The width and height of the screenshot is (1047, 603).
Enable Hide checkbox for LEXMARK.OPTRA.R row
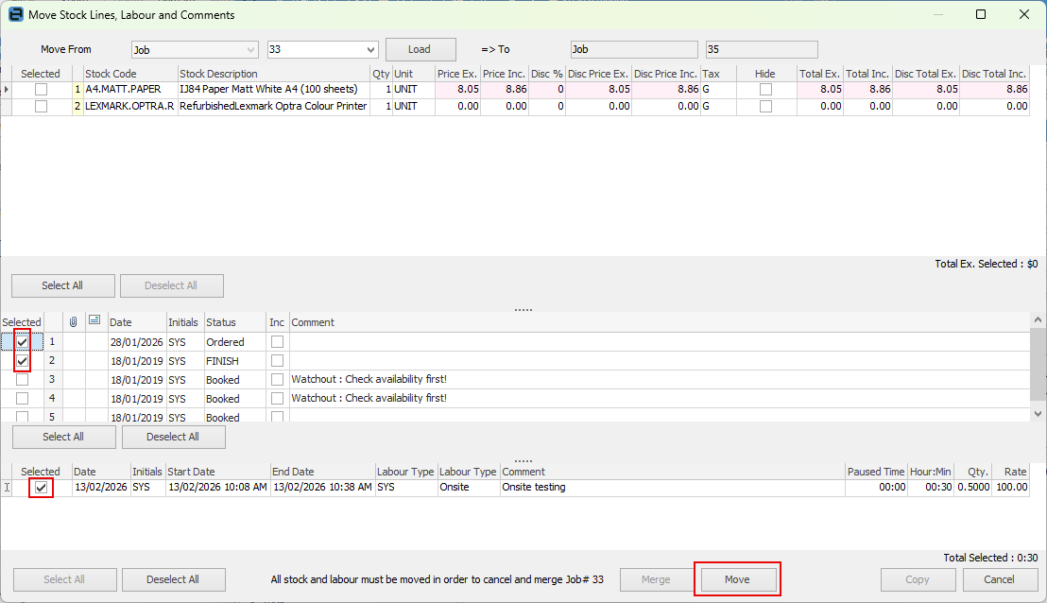click(766, 106)
